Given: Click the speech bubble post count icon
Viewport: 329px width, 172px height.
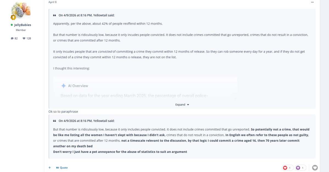Looking at the screenshot, I should [x=12, y=38].
